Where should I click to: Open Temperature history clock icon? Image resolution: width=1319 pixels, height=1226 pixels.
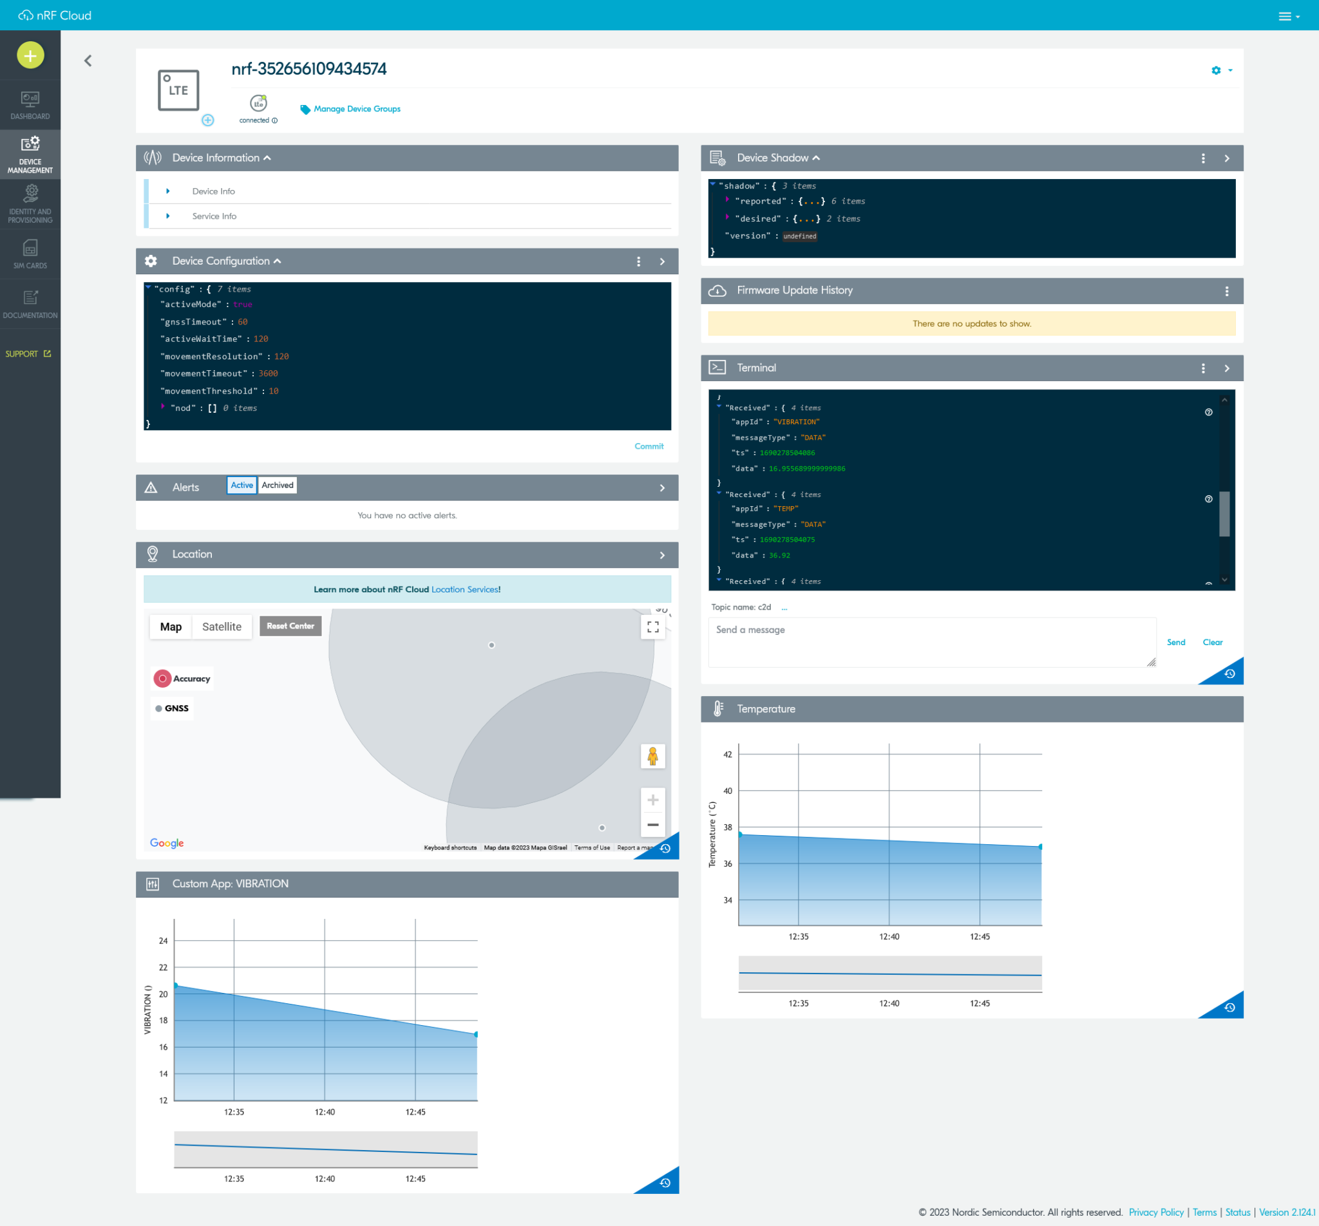tap(1229, 1007)
